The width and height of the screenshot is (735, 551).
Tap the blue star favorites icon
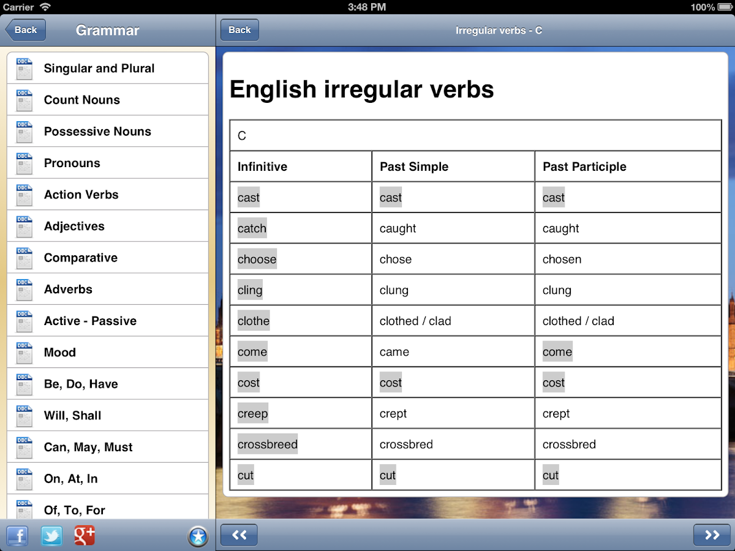(x=197, y=536)
